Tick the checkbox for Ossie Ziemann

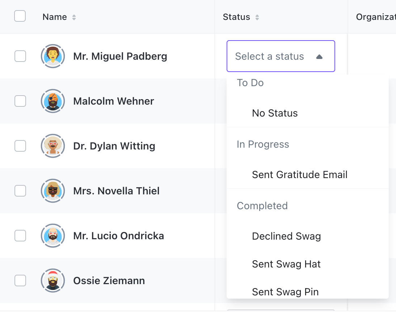click(20, 281)
